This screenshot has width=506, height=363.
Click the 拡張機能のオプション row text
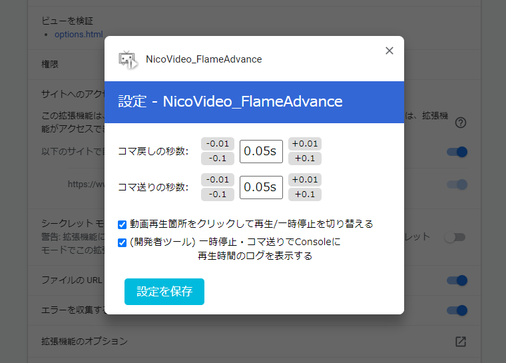click(85, 342)
